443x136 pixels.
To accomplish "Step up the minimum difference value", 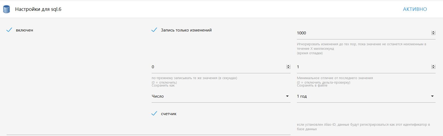I will (x=433, y=66).
